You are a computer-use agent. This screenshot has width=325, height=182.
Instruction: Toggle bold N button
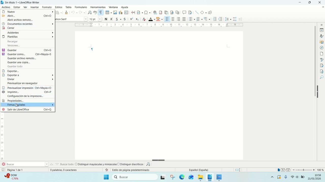click(x=106, y=19)
